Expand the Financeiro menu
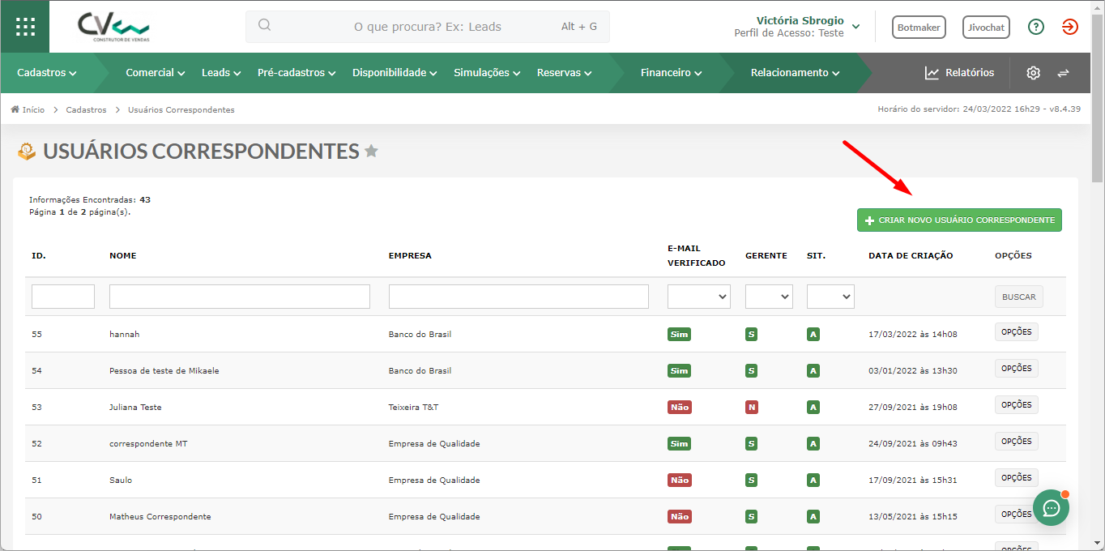 click(671, 73)
